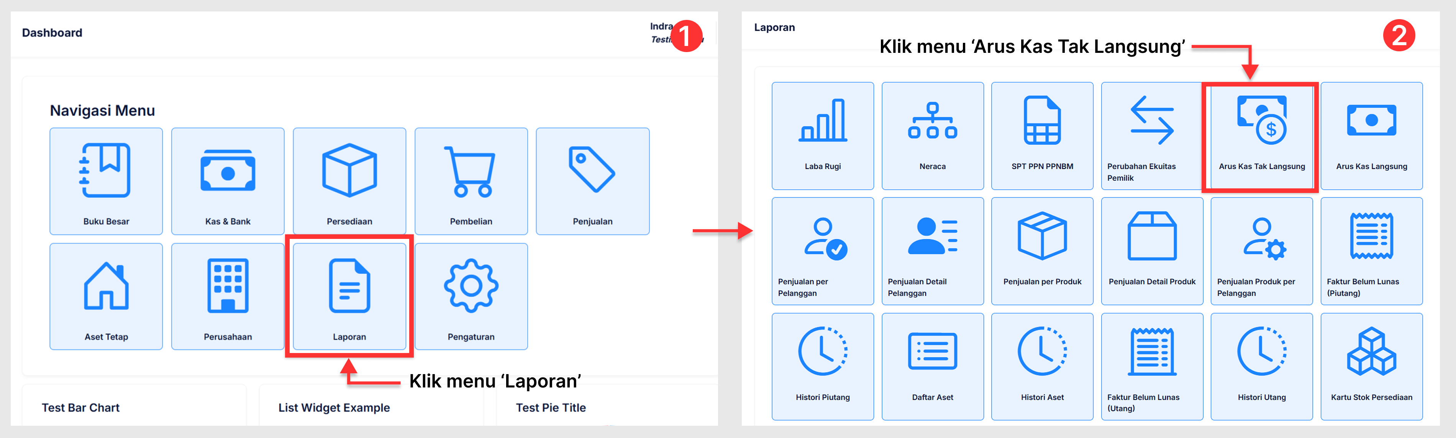Open Kartu Stok Persediaan cubes tile

coord(1371,351)
